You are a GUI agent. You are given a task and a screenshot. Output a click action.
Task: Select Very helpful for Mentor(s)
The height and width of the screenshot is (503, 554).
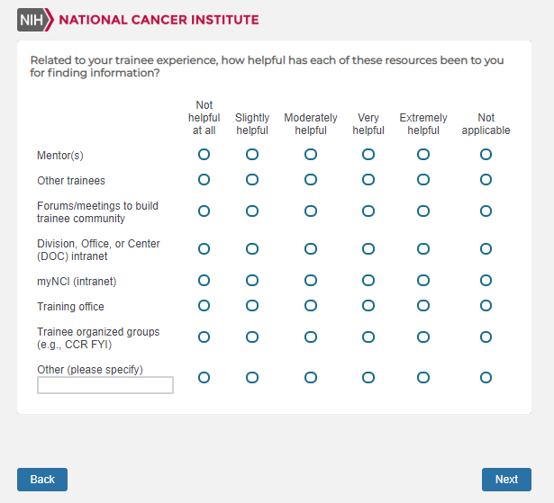(x=368, y=155)
